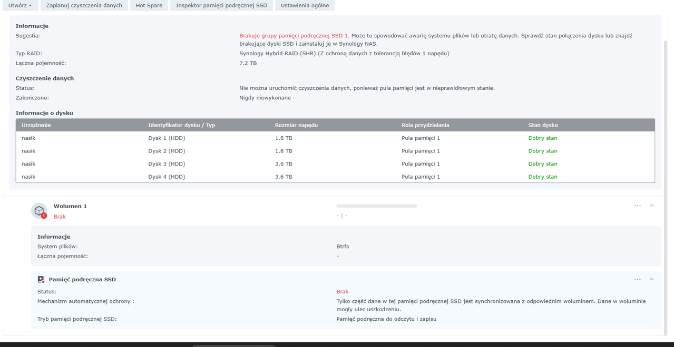Click the Wolumen 1 volume icon
The image size is (674, 347).
[39, 211]
